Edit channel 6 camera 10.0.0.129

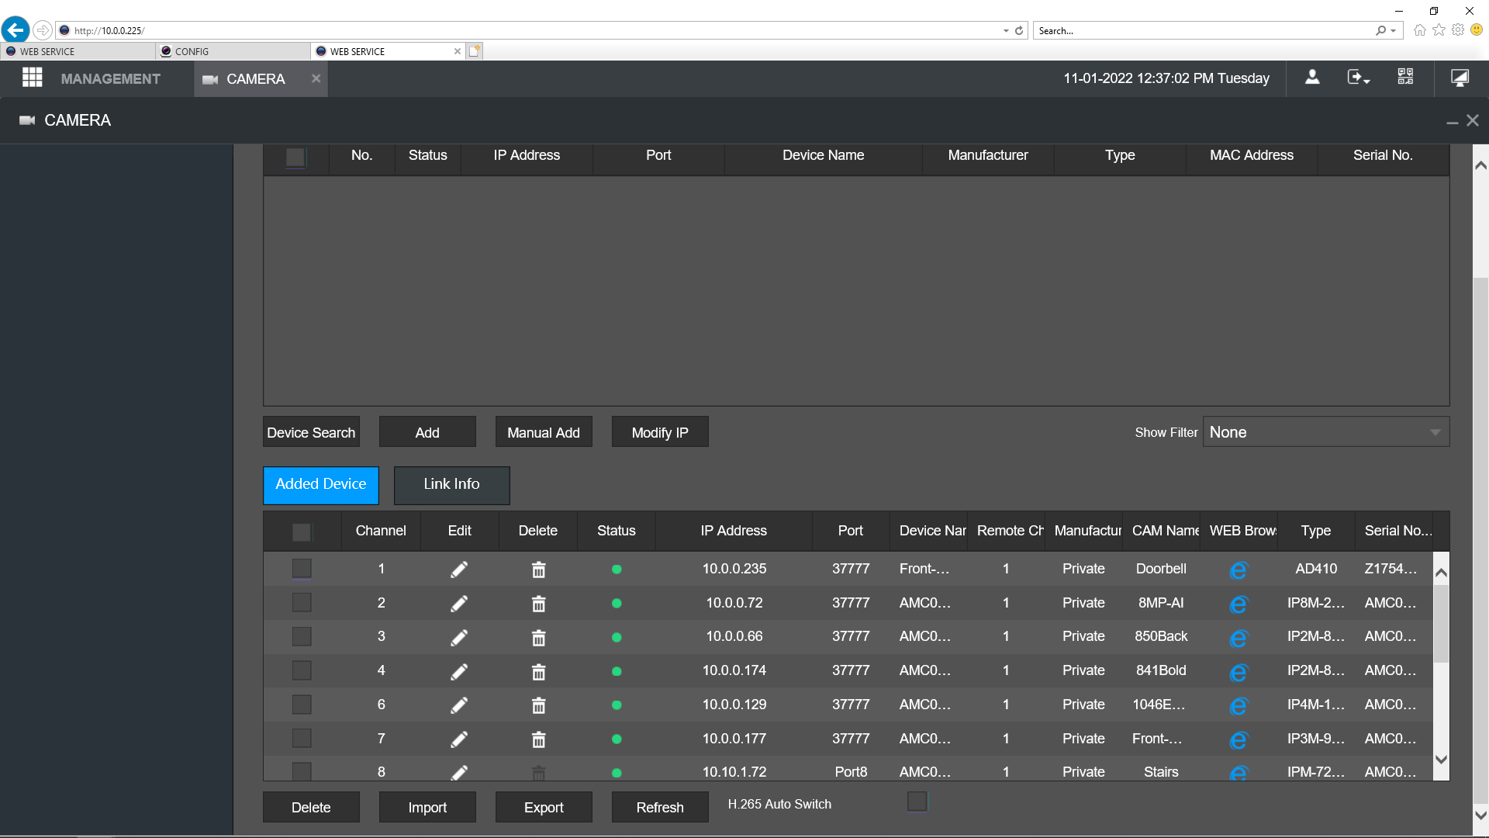point(459,705)
